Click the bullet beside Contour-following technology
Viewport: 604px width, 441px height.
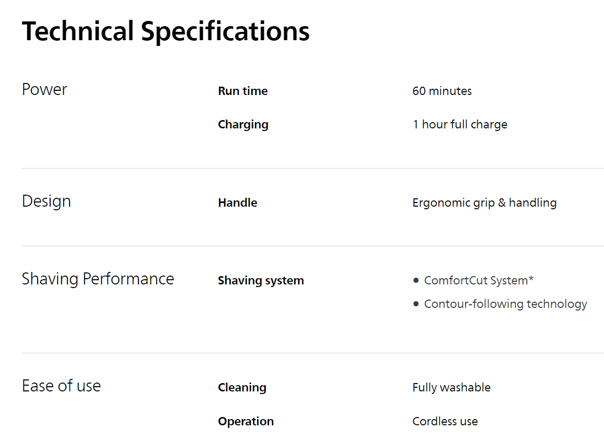tap(416, 304)
